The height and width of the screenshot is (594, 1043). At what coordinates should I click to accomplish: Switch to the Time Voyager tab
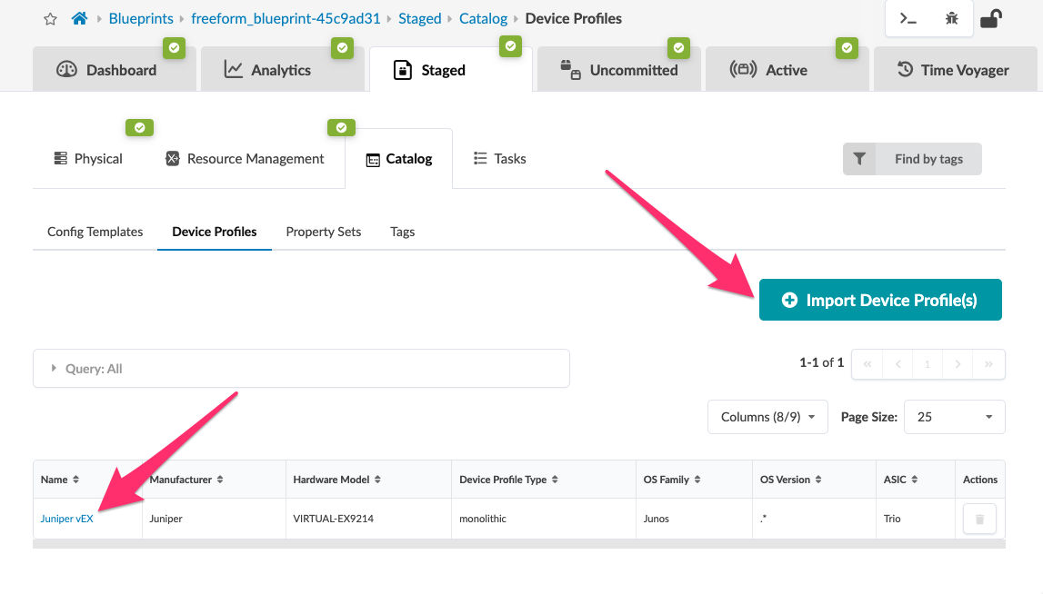click(x=955, y=70)
